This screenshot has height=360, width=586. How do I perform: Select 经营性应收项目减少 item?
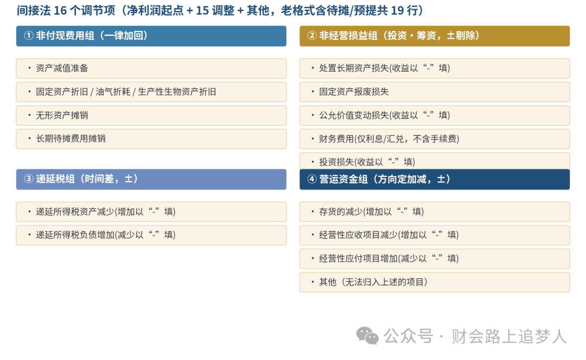click(435, 235)
